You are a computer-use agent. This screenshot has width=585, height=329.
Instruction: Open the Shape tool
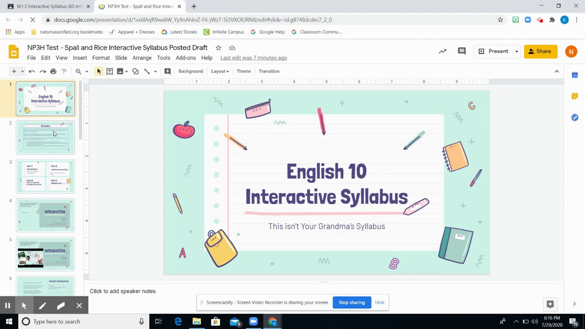[x=135, y=71]
